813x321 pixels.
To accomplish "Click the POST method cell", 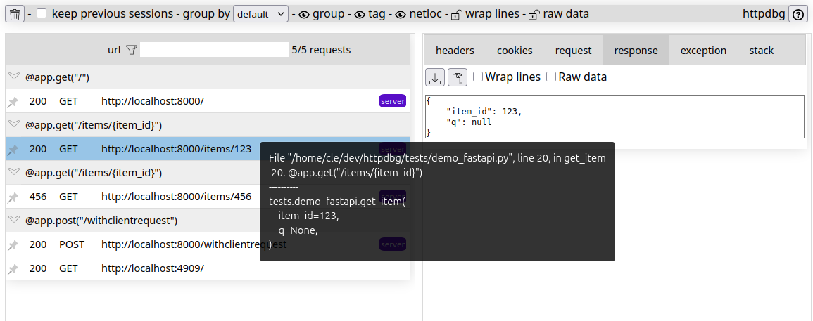I will point(71,244).
